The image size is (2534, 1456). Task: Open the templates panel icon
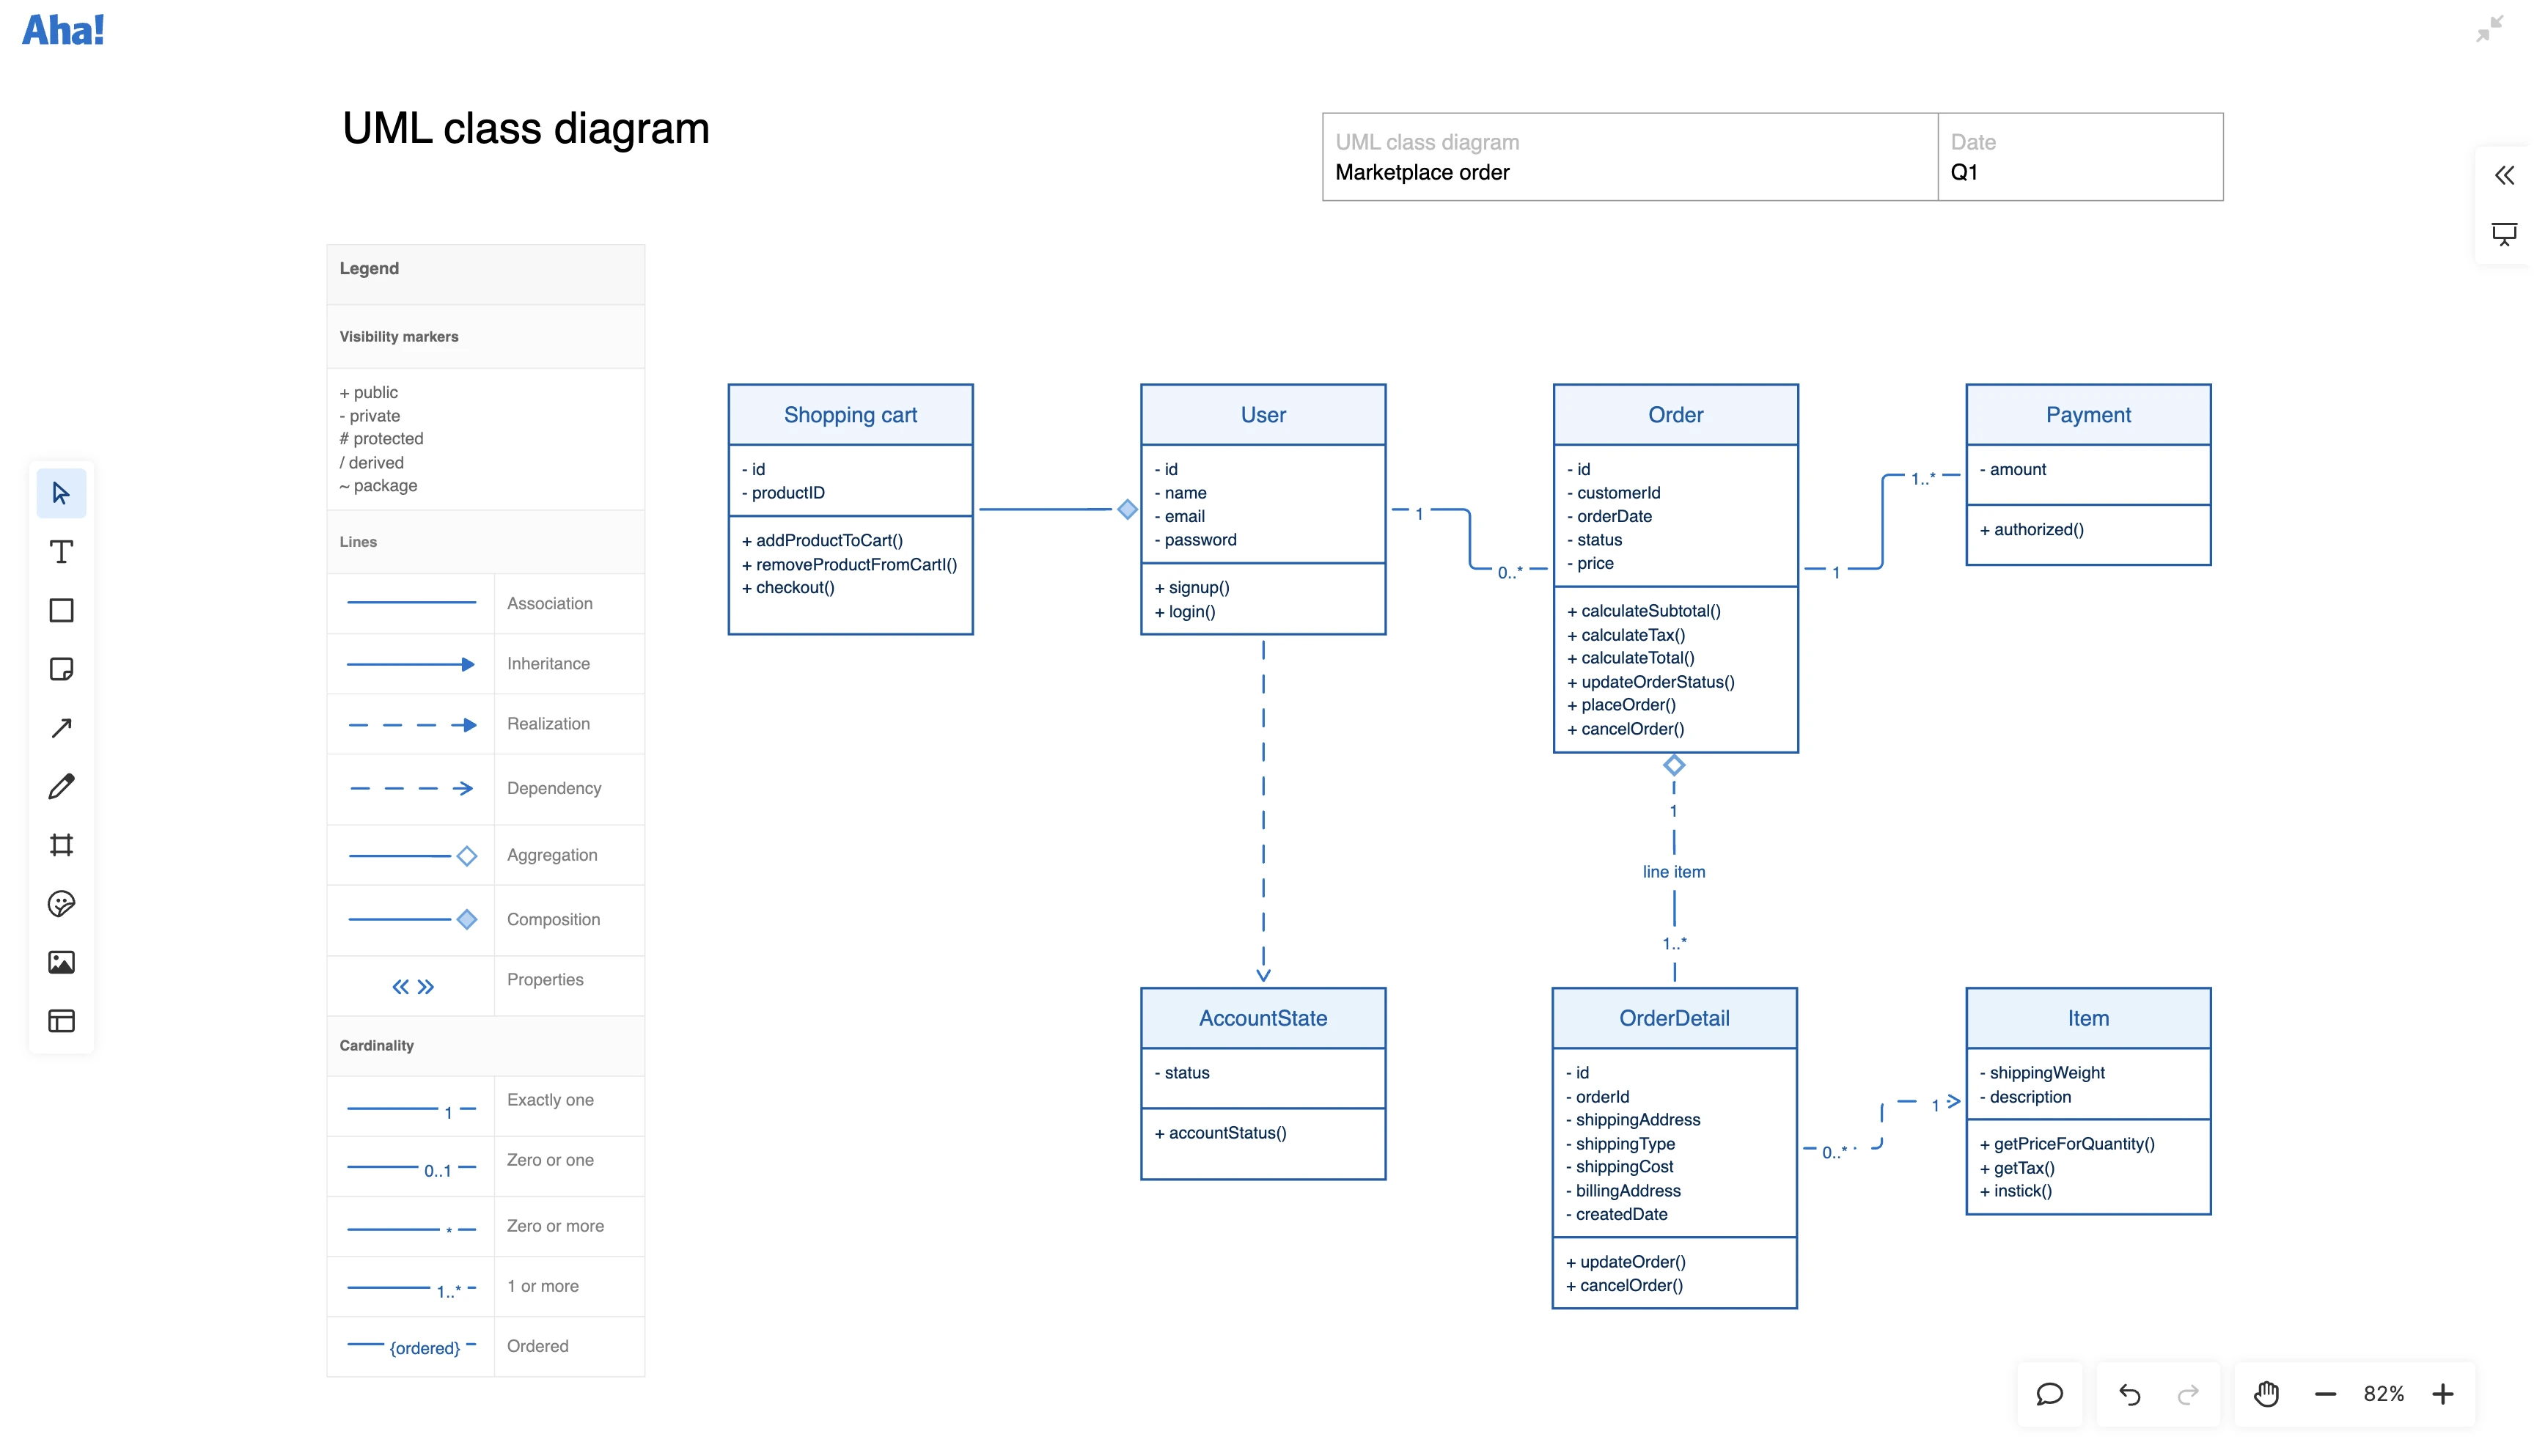click(x=61, y=1021)
